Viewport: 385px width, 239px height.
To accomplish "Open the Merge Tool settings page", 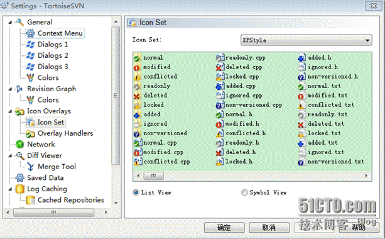I will coord(57,167).
